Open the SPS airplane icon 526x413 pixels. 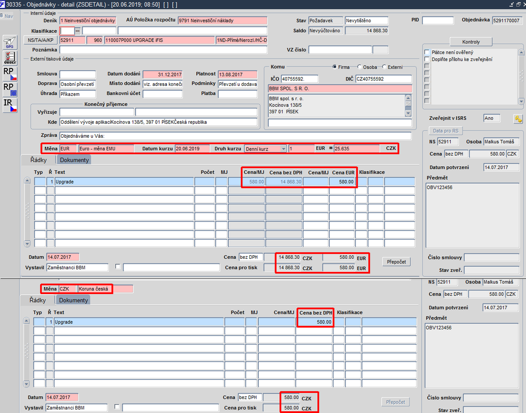click(9, 42)
